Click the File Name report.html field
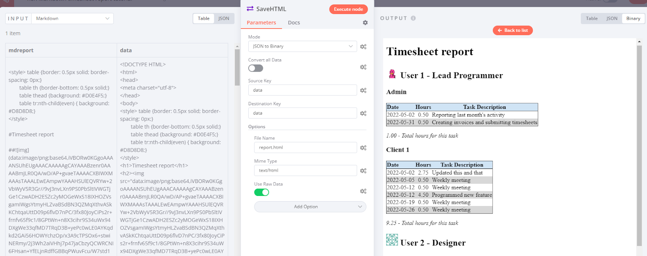The width and height of the screenshot is (647, 256). (305, 148)
